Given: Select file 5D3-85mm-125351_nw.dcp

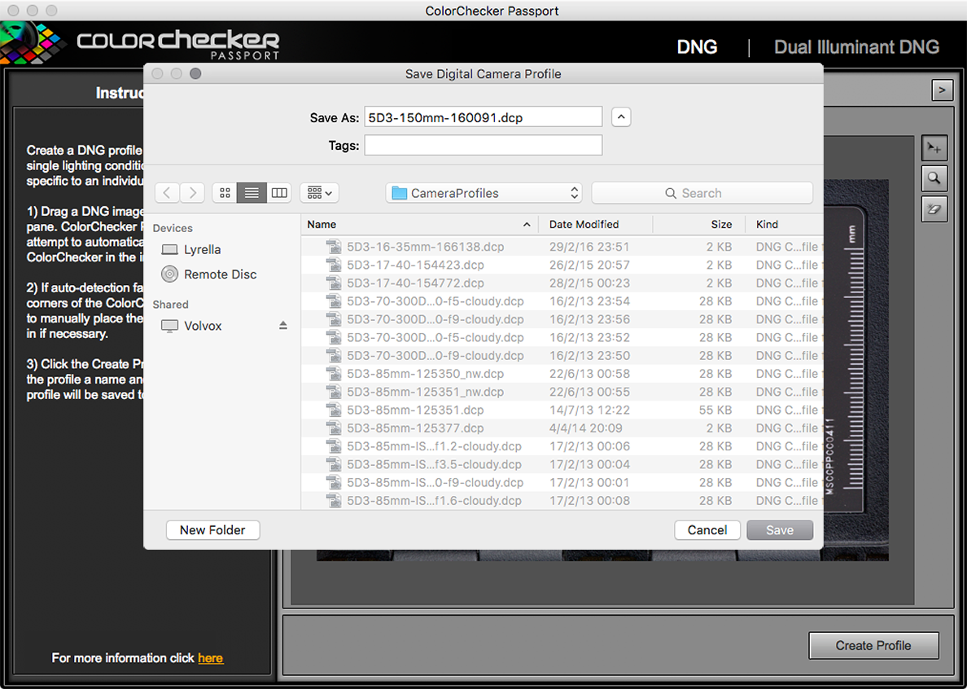Looking at the screenshot, I should [x=562, y=392].
